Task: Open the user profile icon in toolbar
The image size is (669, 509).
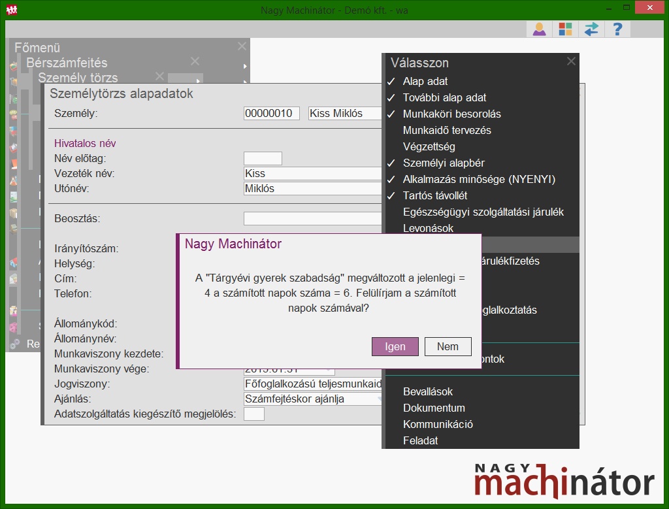Action: [x=539, y=29]
